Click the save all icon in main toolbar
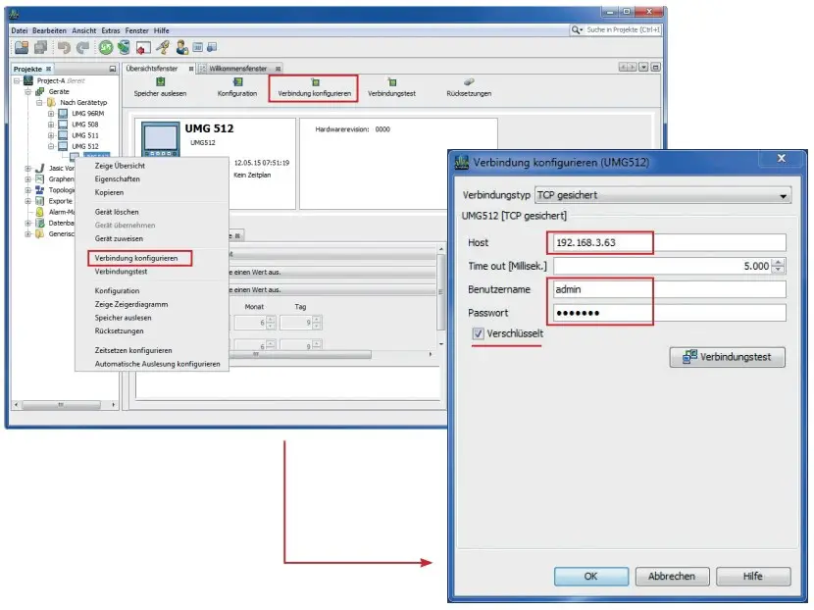814x610 pixels. coord(40,48)
